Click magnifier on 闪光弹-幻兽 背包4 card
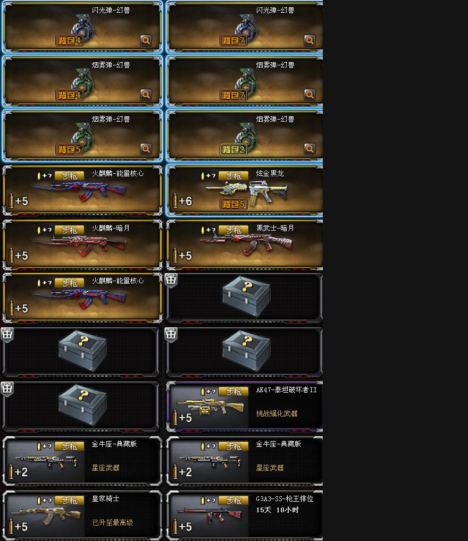 click(146, 40)
